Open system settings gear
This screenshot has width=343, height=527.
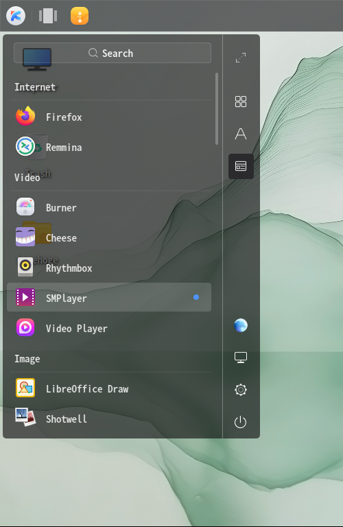[x=241, y=390]
